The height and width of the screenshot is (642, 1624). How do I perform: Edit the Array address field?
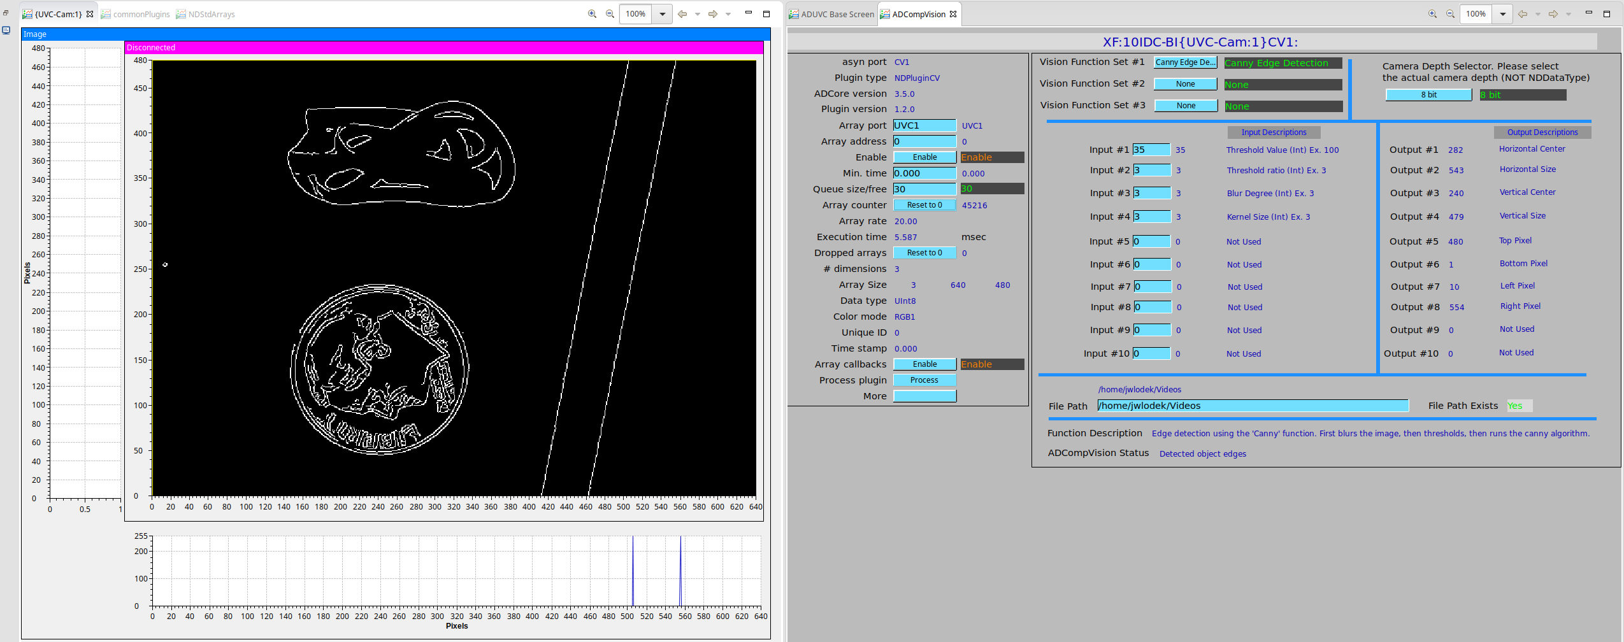[924, 141]
